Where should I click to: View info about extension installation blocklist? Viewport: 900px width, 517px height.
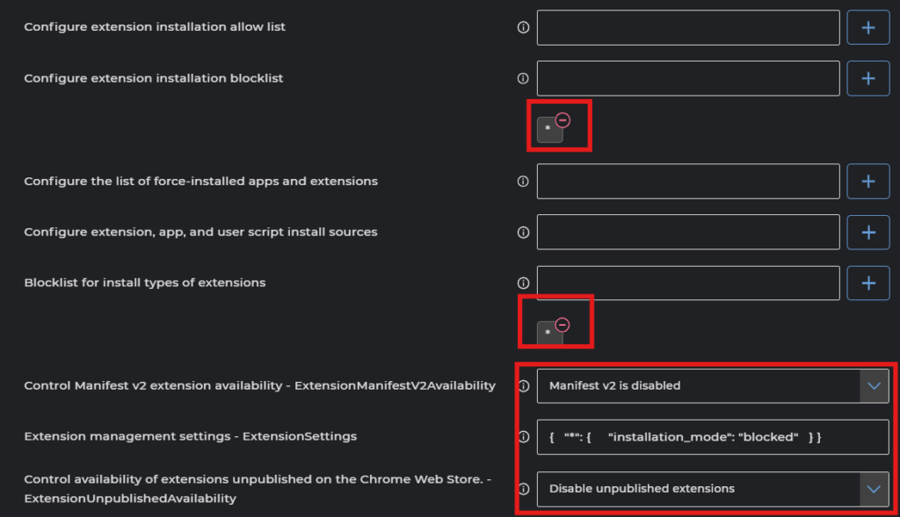[524, 79]
